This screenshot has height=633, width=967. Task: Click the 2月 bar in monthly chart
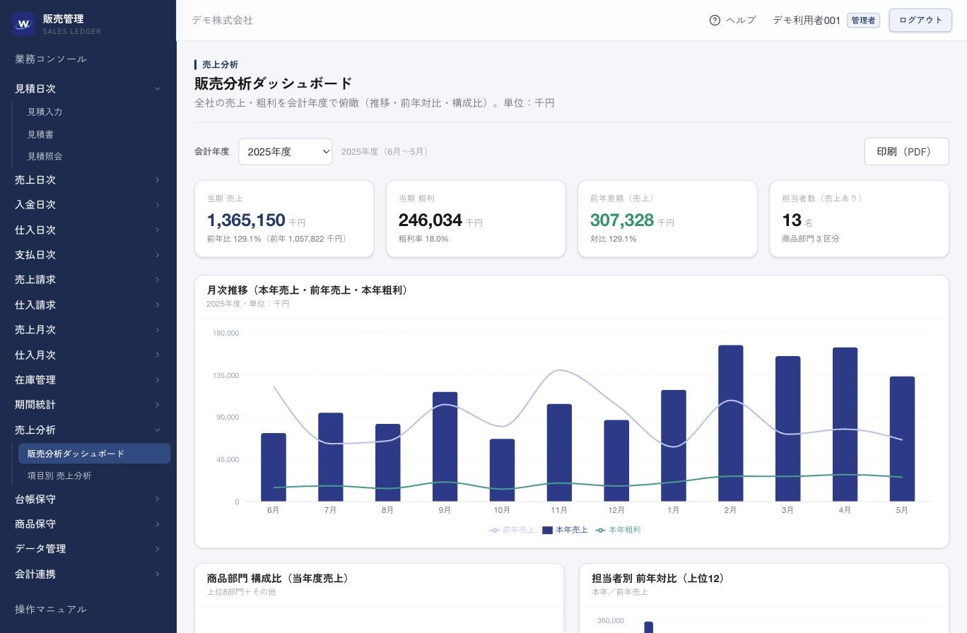731,423
